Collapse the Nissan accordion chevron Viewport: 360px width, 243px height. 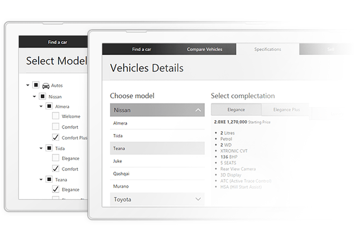(198, 110)
